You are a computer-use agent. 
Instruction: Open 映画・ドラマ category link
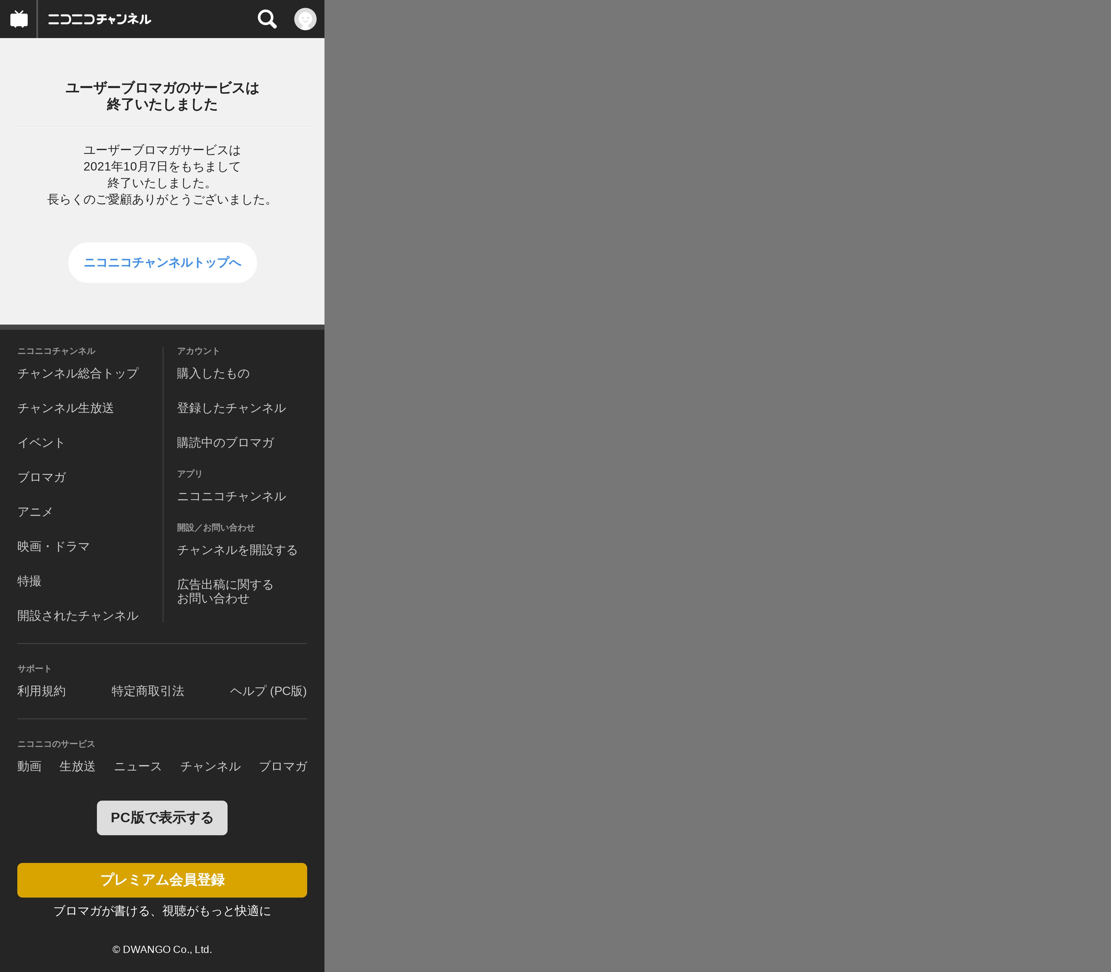pos(53,547)
